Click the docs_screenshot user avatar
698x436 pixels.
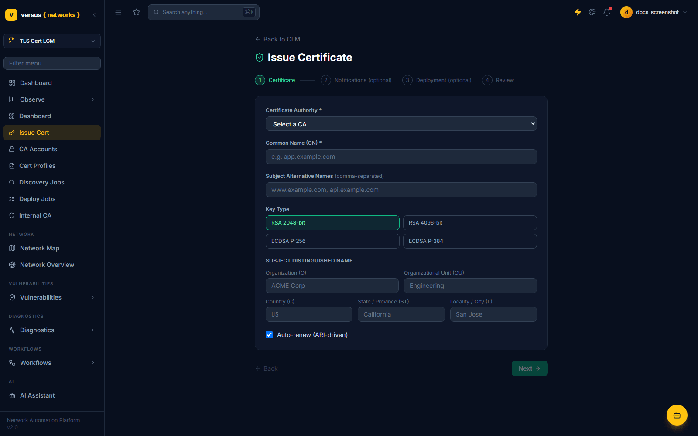pos(626,12)
